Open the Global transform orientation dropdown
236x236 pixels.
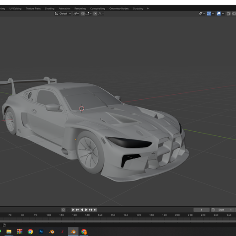pos(63,14)
